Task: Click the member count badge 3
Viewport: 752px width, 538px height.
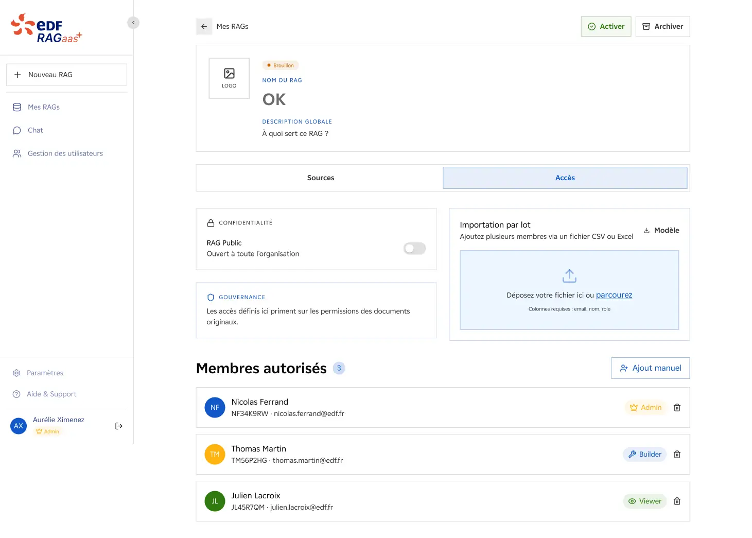Action: tap(339, 368)
